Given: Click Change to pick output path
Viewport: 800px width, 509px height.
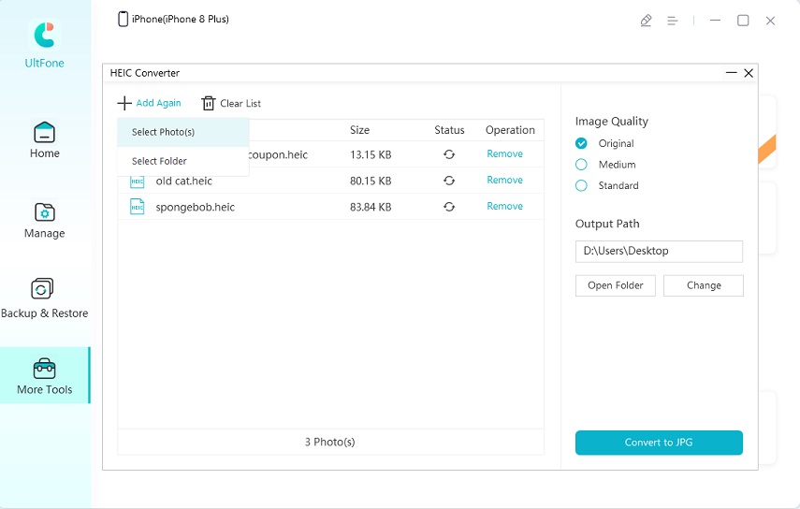Looking at the screenshot, I should pos(703,285).
